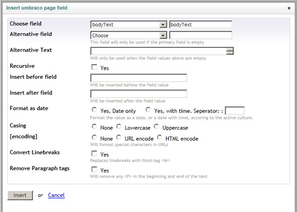Click the [encoding] label
The height and width of the screenshot is (212, 297).
(23, 136)
